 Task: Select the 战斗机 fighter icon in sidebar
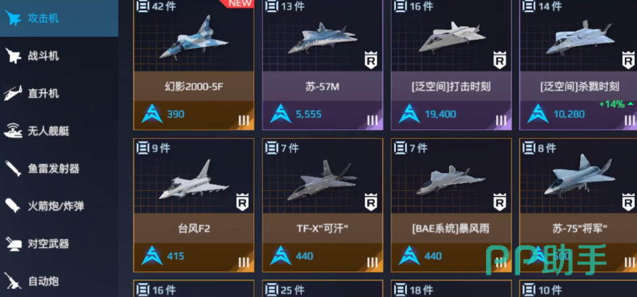(x=13, y=56)
